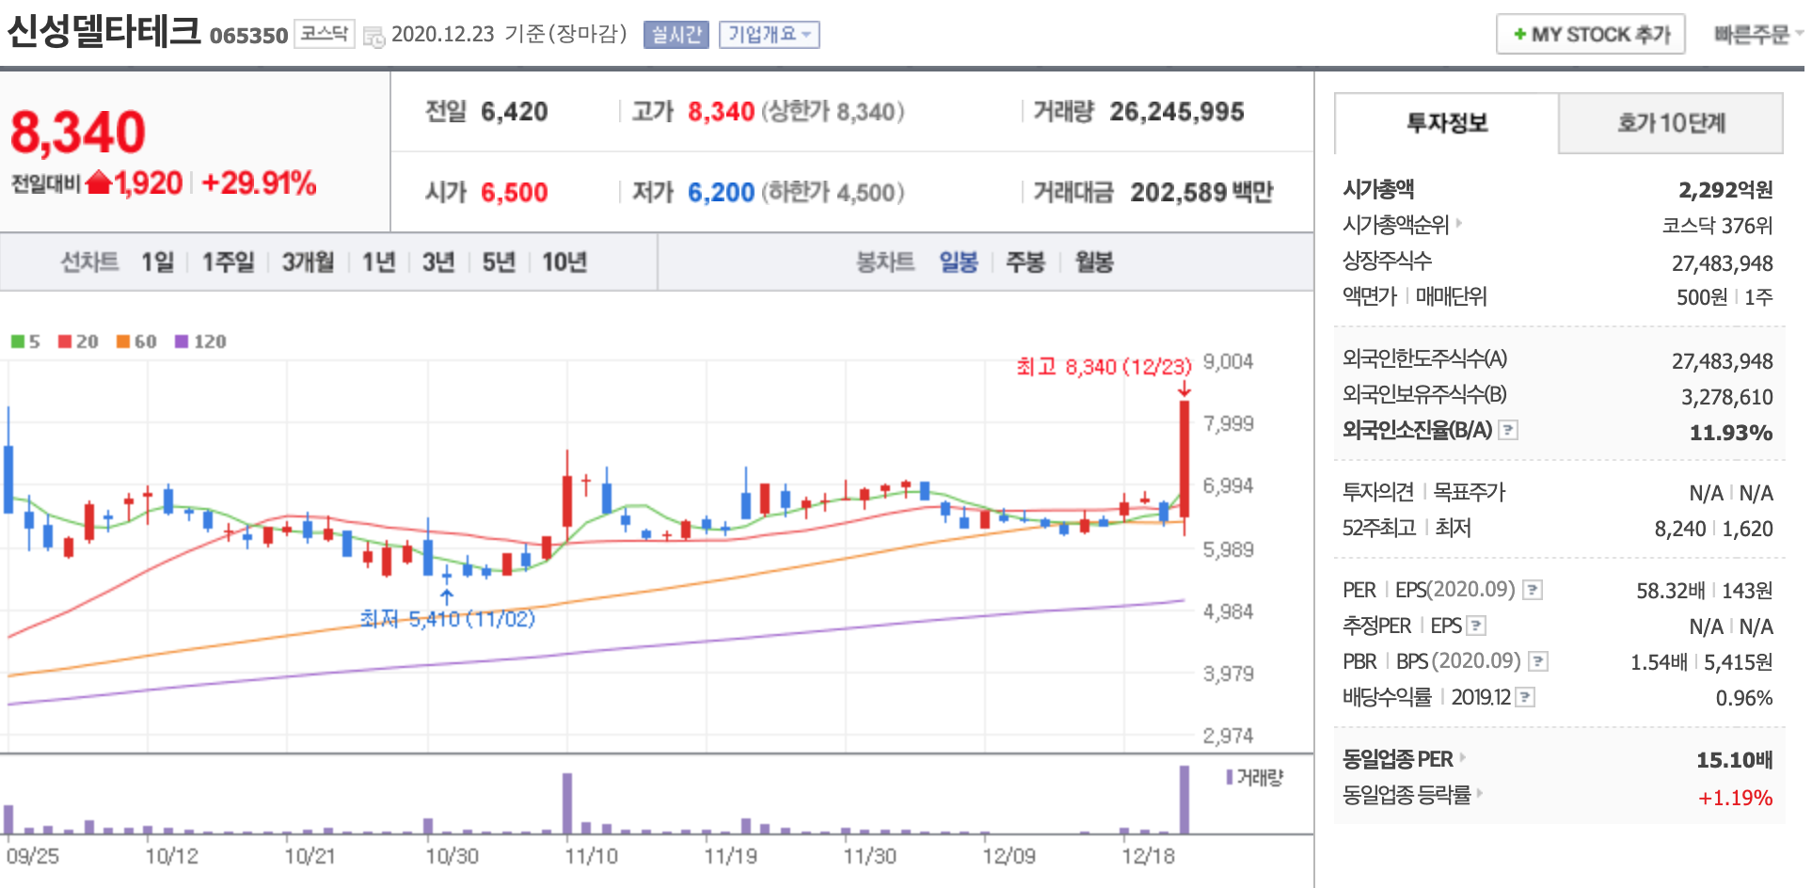1812x888 pixels.
Task: Click the 최저 5,410 (11/02) chart label
Action: pos(448,619)
